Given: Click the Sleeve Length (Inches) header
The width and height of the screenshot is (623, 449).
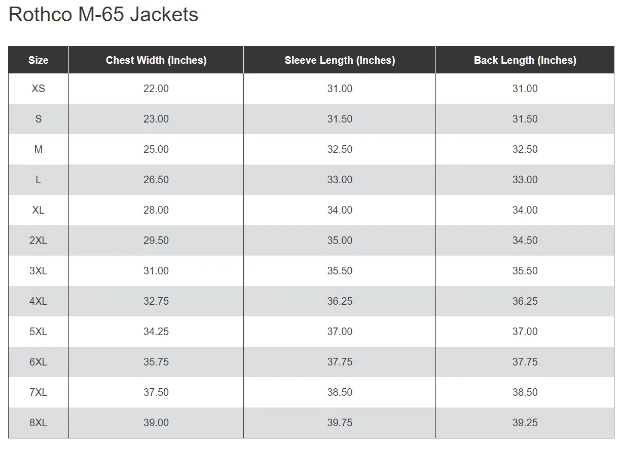Looking at the screenshot, I should pyautogui.click(x=340, y=60).
